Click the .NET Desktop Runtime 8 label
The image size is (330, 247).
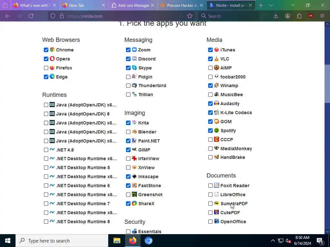(83, 222)
